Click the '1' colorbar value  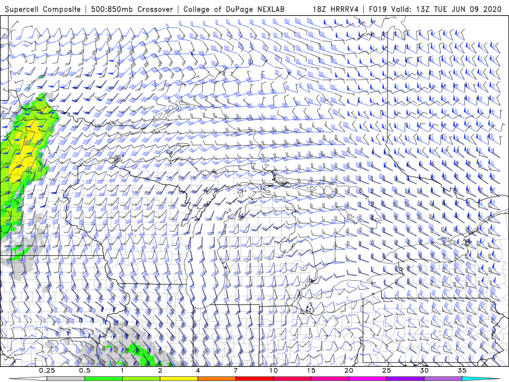[x=122, y=371]
